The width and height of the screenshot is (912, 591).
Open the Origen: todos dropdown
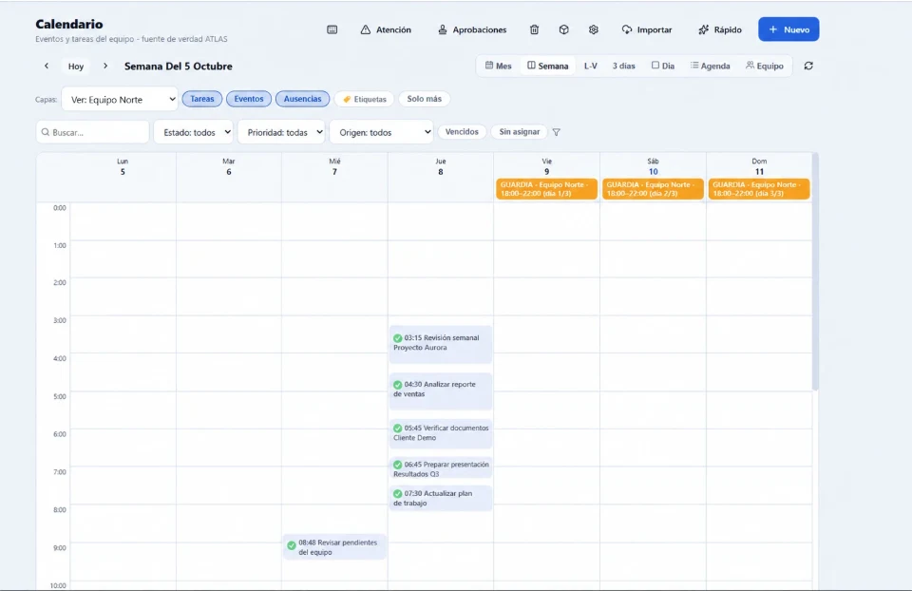coord(382,132)
